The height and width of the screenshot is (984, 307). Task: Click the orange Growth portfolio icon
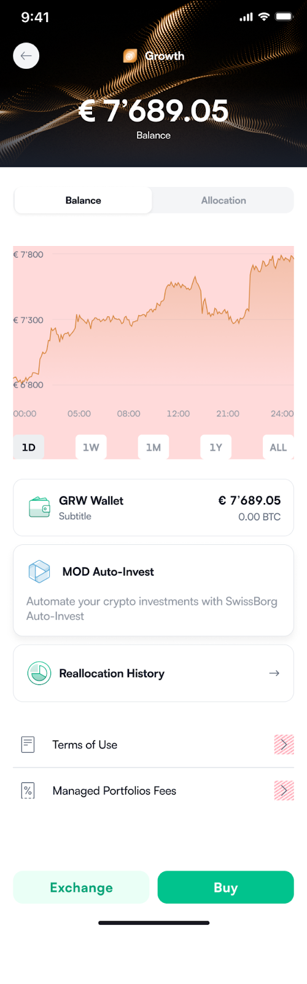(130, 56)
